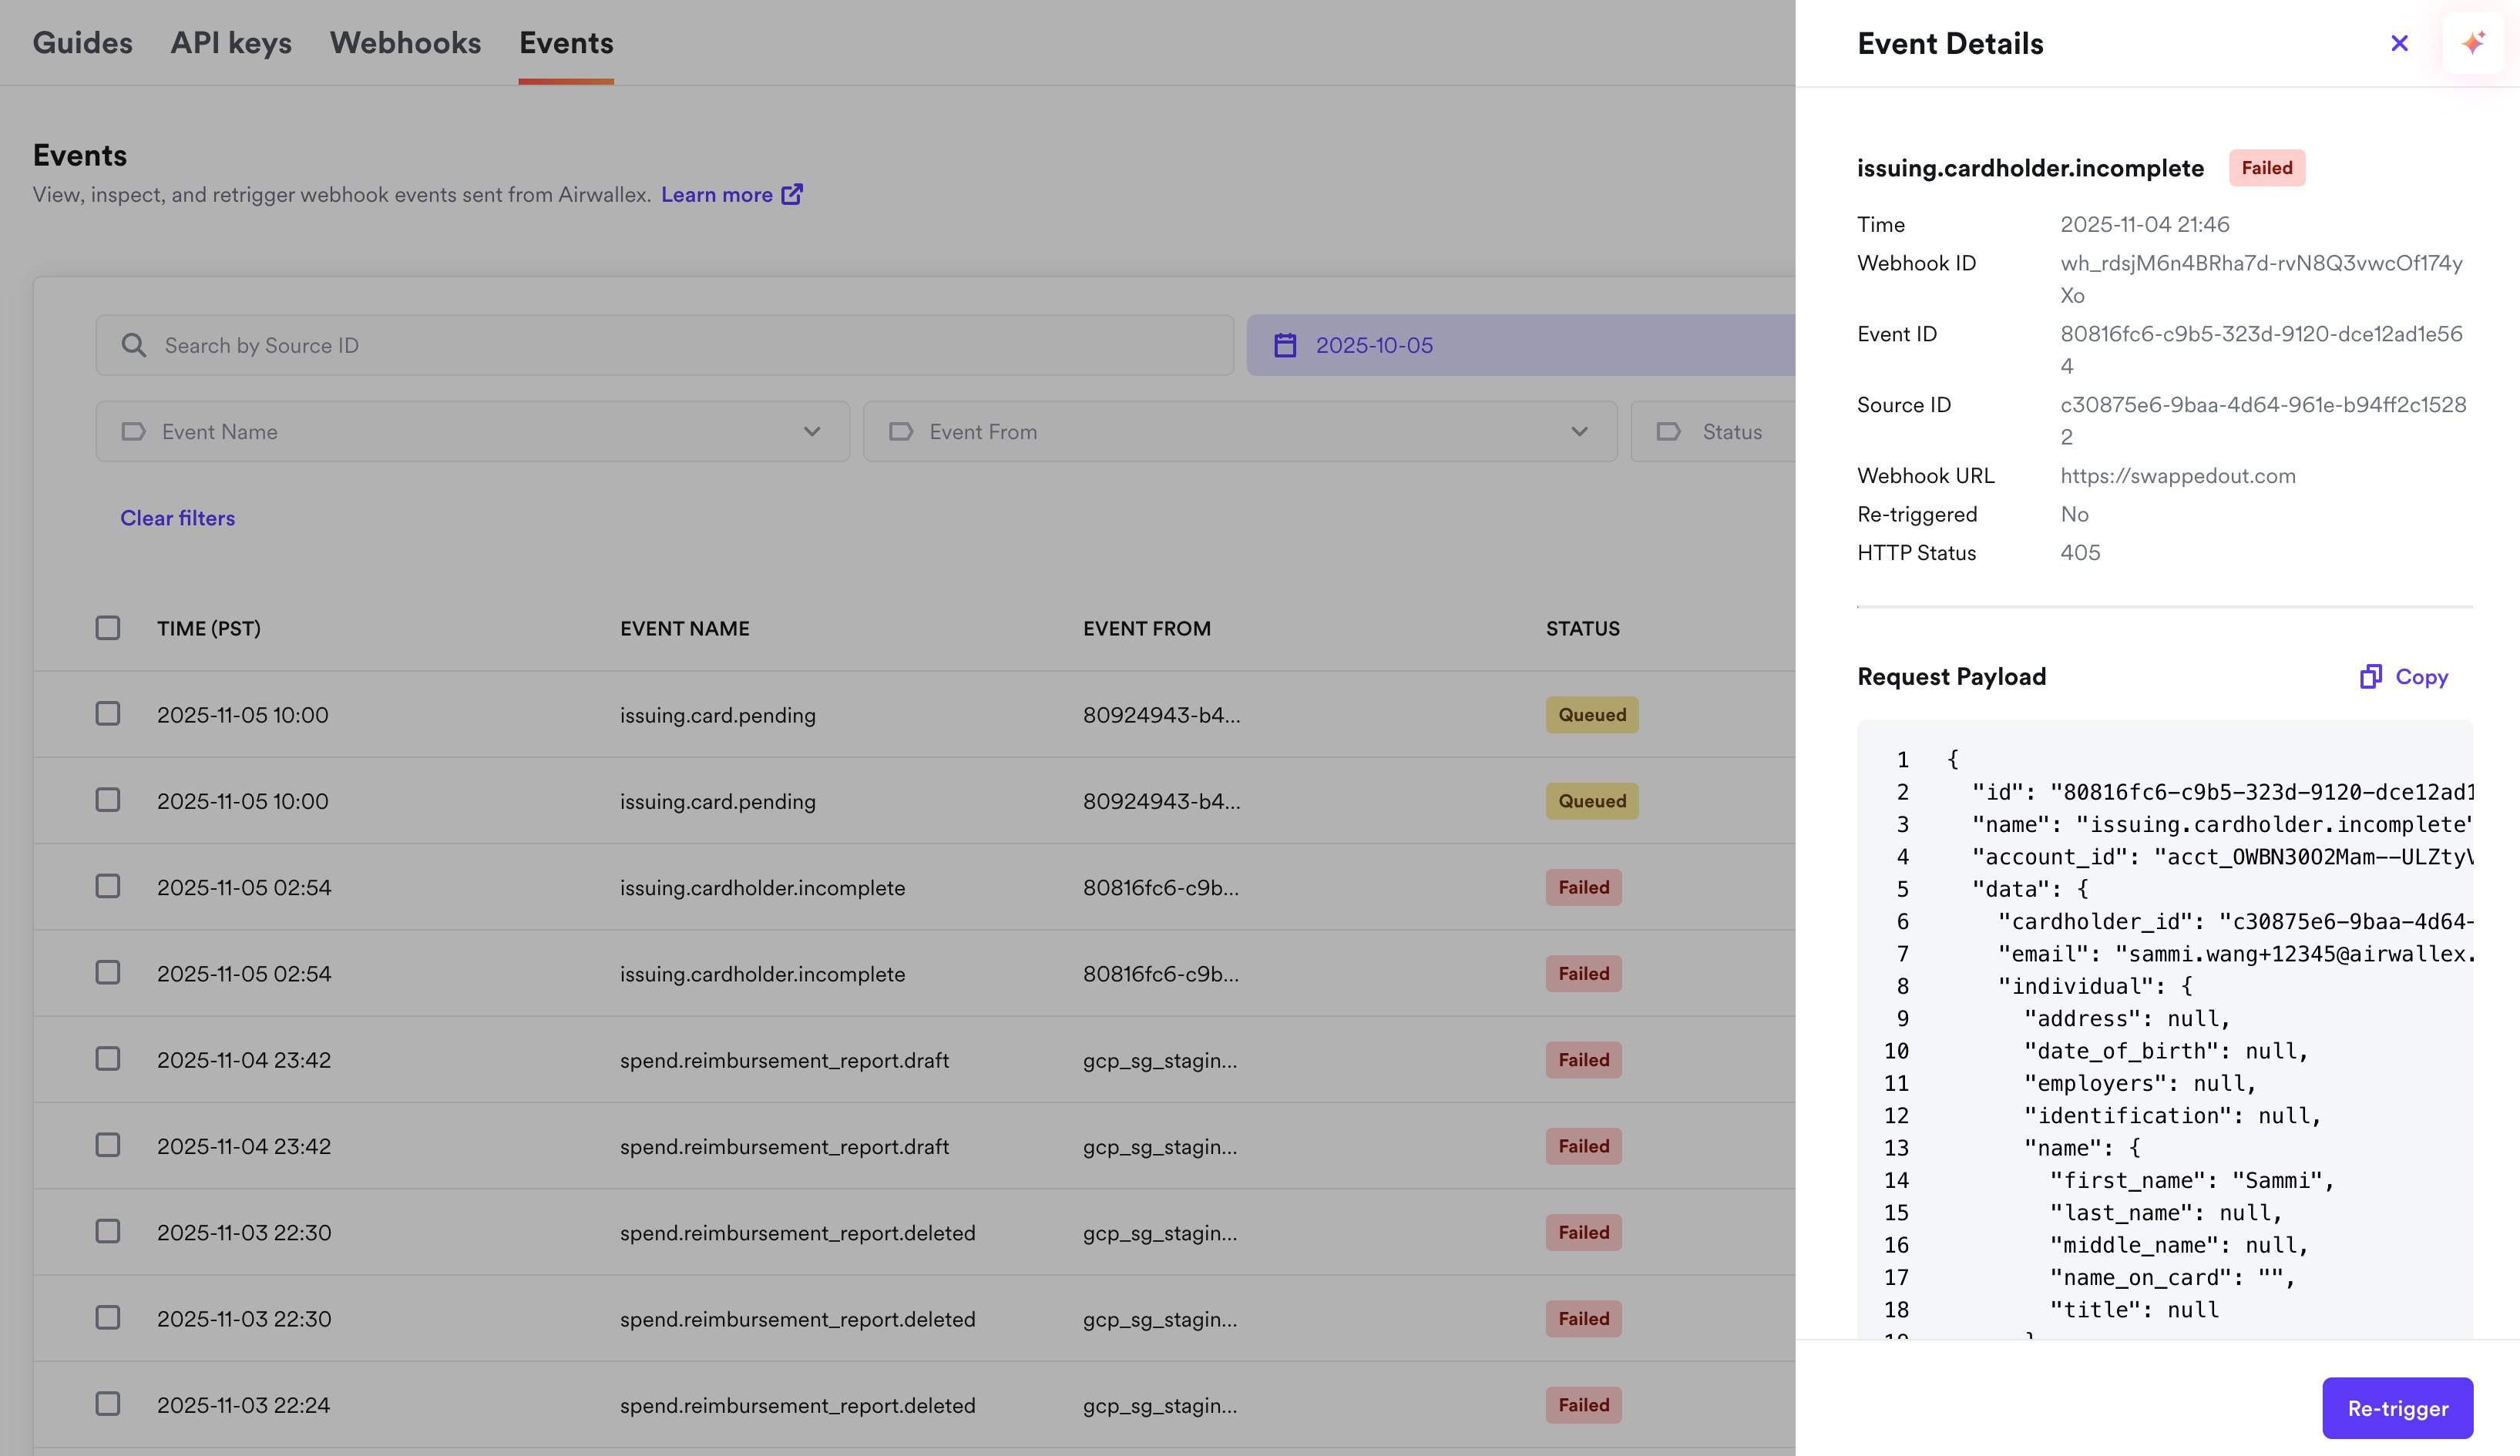2520x1456 pixels.
Task: Close the Event Details panel
Action: (2399, 43)
